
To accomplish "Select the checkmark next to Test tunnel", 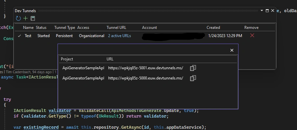I will point(19,36).
